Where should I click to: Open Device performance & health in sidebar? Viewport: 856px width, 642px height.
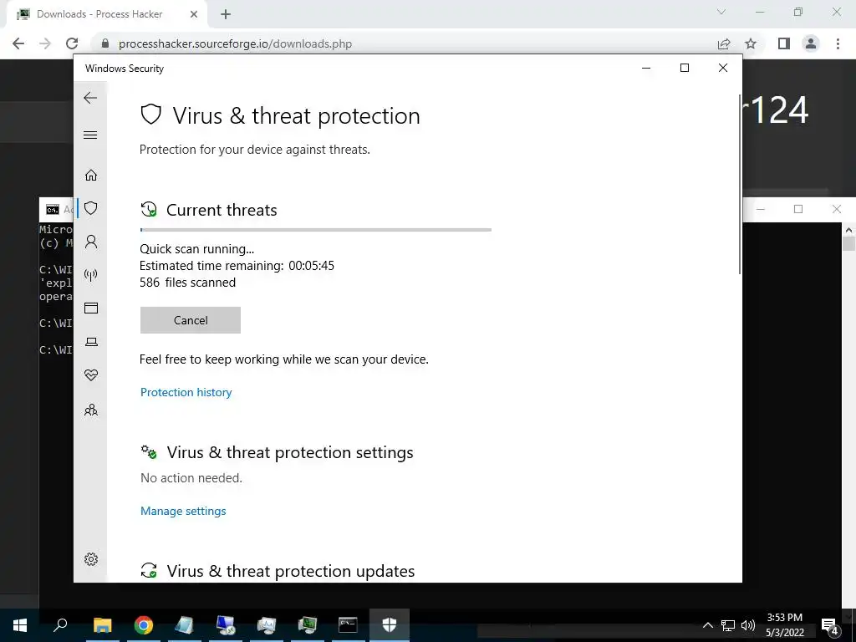91,375
